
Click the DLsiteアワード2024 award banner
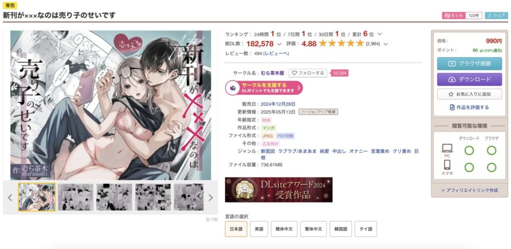278,190
